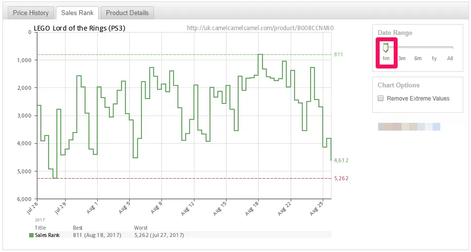This screenshot has width=471, height=252.
Task: Click the Date Range slider handle
Action: tap(385, 48)
